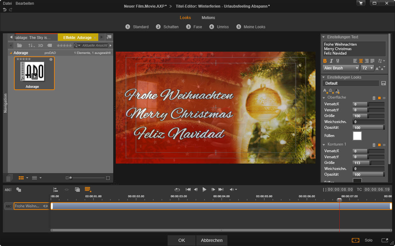Hide the Frohe Weihn... layer via eye icon
This screenshot has width=395, height=246.
[45, 206]
